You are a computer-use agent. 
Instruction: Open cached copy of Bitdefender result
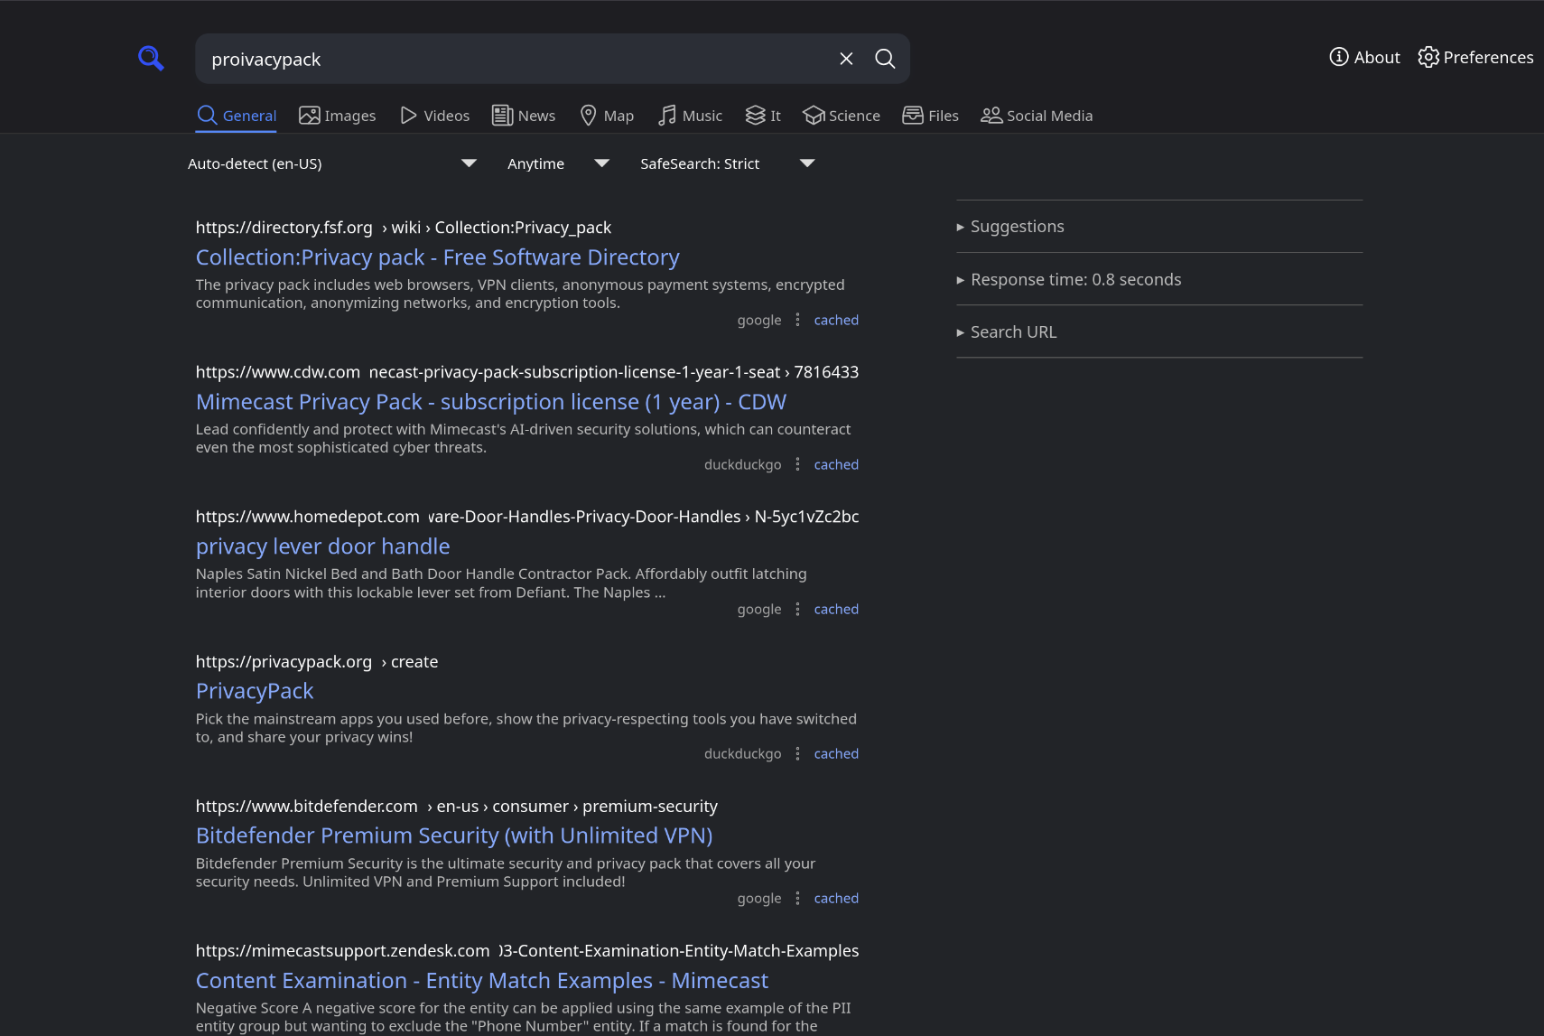pyautogui.click(x=836, y=898)
